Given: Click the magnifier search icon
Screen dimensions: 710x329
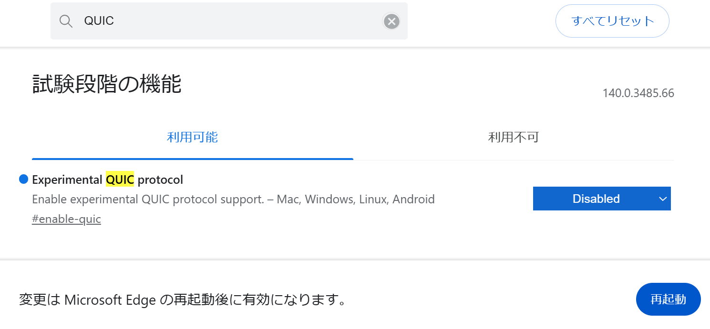Looking at the screenshot, I should click(66, 21).
